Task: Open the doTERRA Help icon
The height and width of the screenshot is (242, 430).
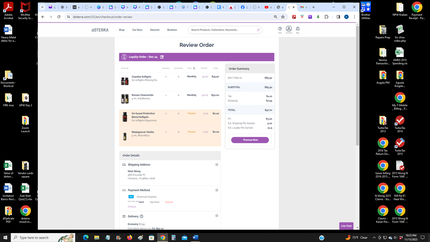Action: tap(280, 30)
